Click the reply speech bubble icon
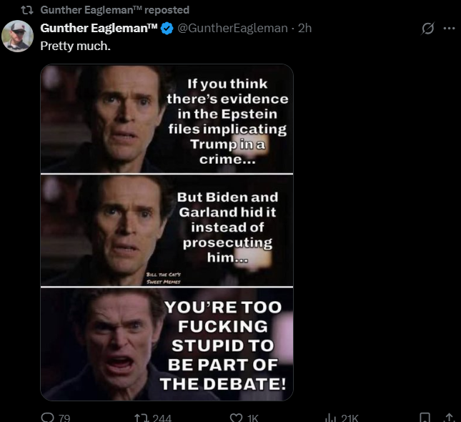Screen dimensions: 461x422 point(48,418)
